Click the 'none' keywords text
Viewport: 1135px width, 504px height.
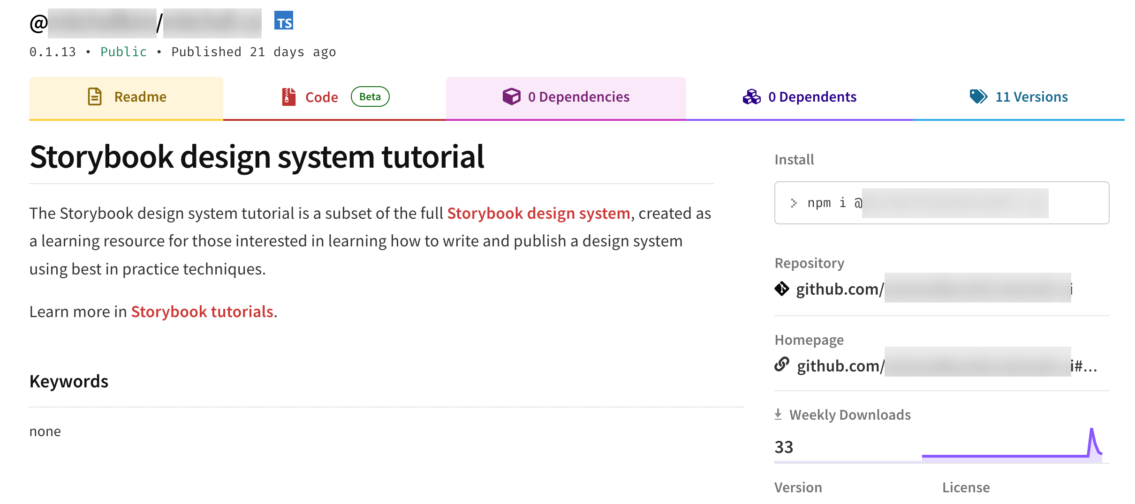click(45, 431)
